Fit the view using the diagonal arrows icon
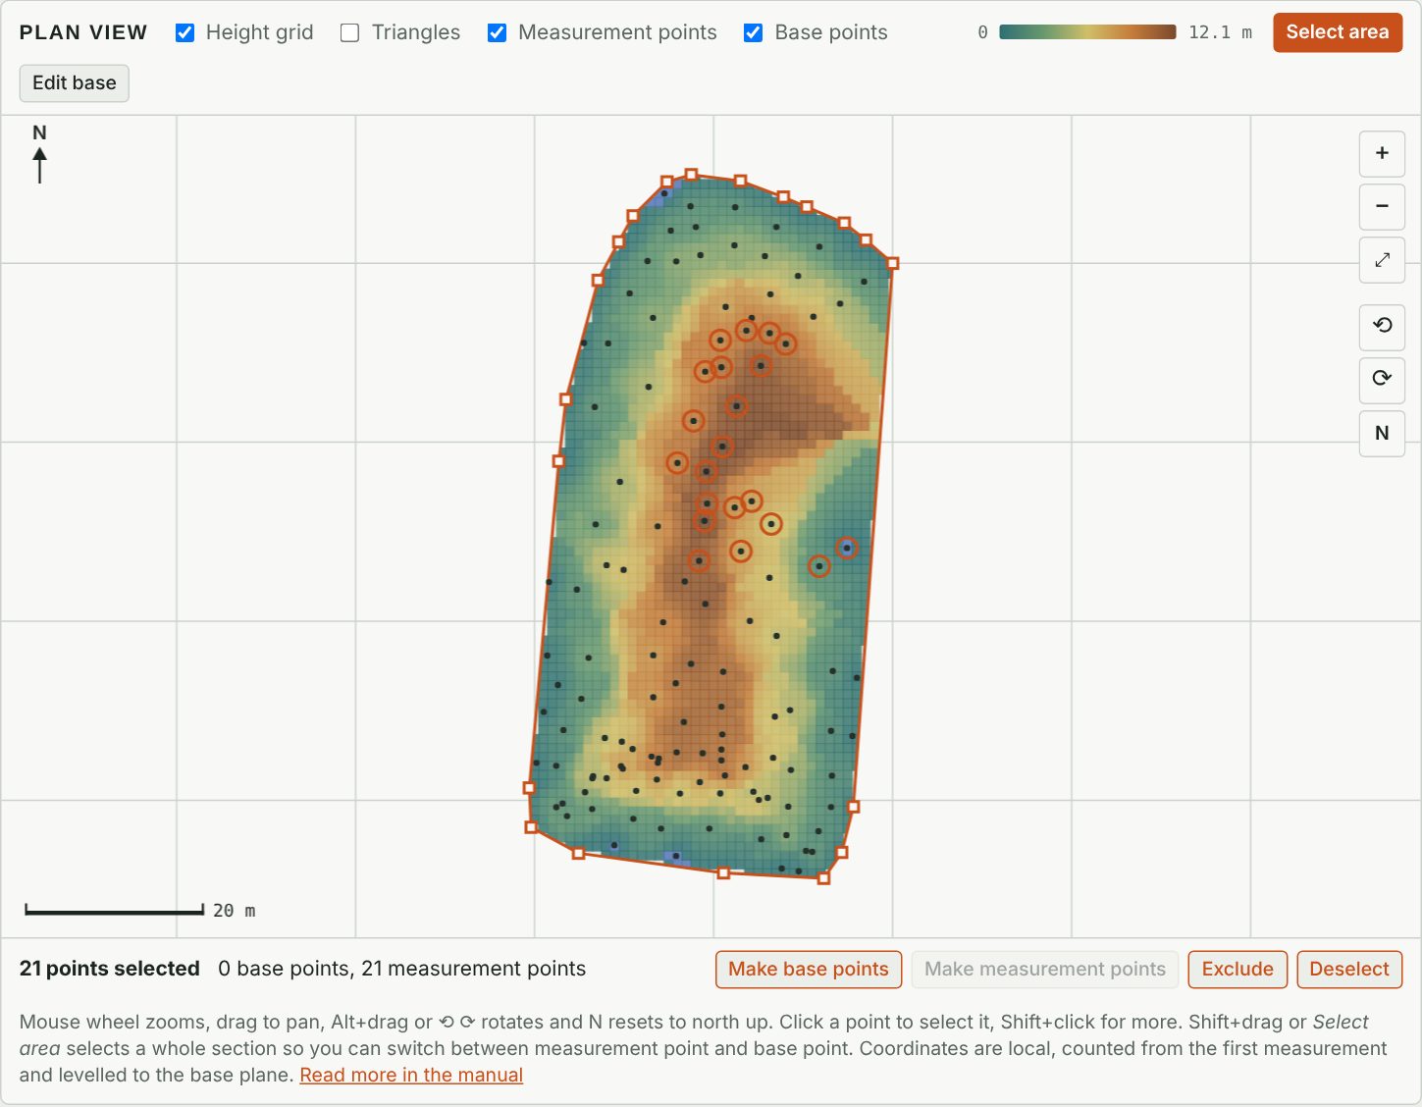 [1382, 260]
